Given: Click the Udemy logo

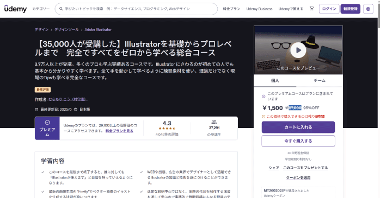Looking at the screenshot, I should coord(15,9).
